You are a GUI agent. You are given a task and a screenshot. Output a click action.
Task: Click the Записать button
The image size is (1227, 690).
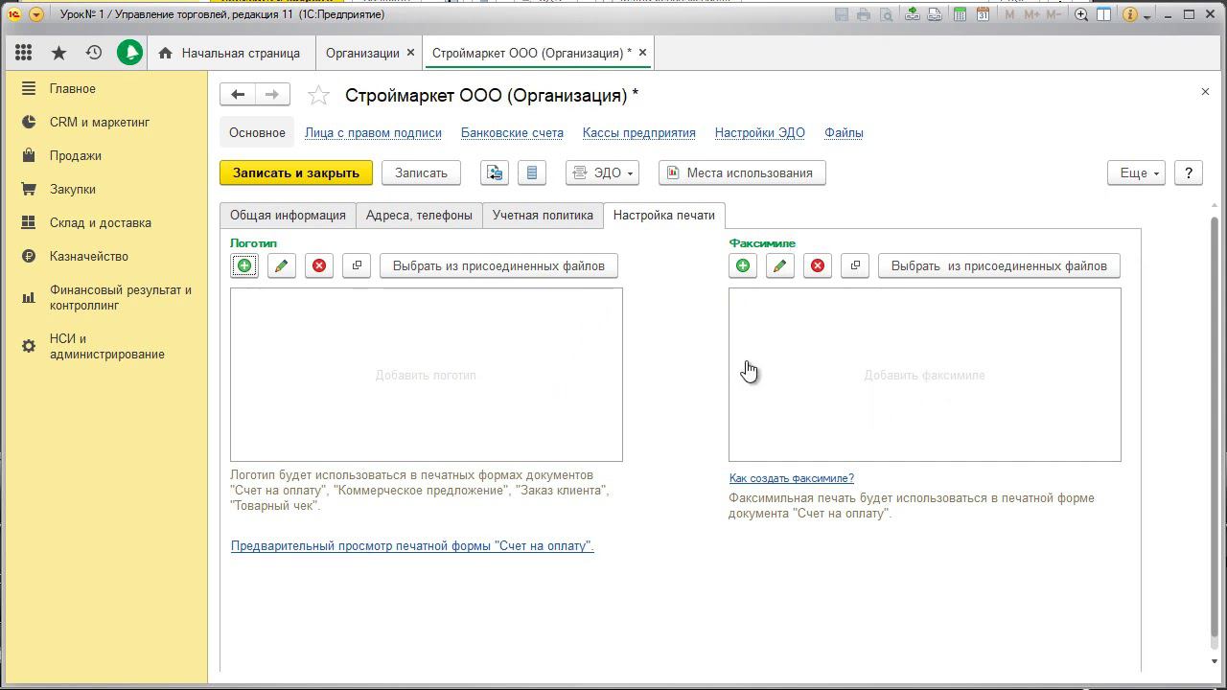coord(421,172)
